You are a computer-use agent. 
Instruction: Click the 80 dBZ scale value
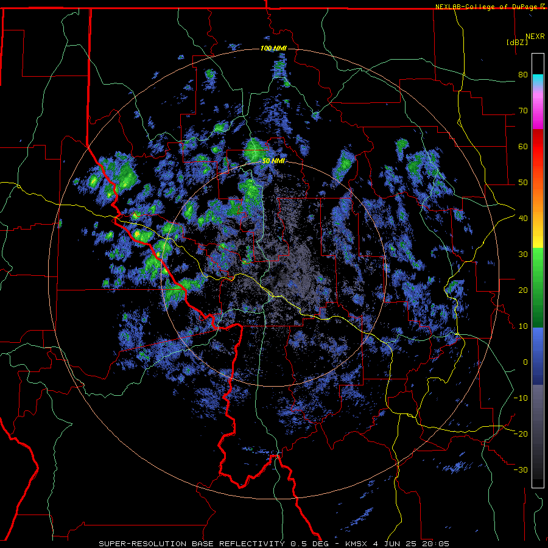point(523,74)
